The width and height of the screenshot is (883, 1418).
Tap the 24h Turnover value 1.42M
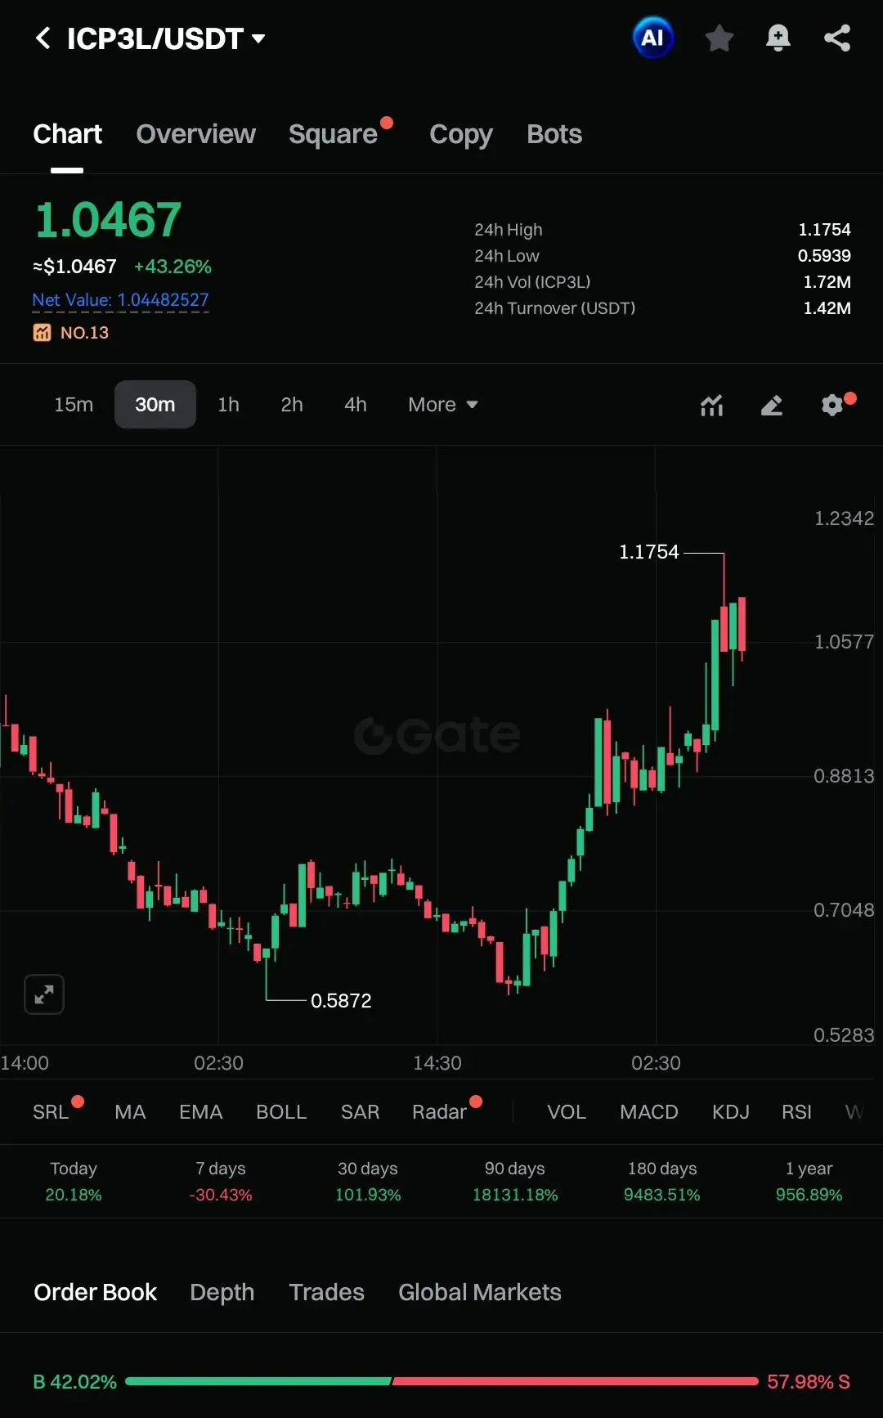point(827,308)
